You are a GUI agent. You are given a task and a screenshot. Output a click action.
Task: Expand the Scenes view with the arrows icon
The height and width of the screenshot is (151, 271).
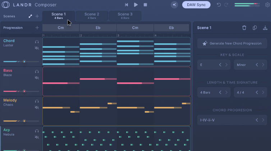30,16
